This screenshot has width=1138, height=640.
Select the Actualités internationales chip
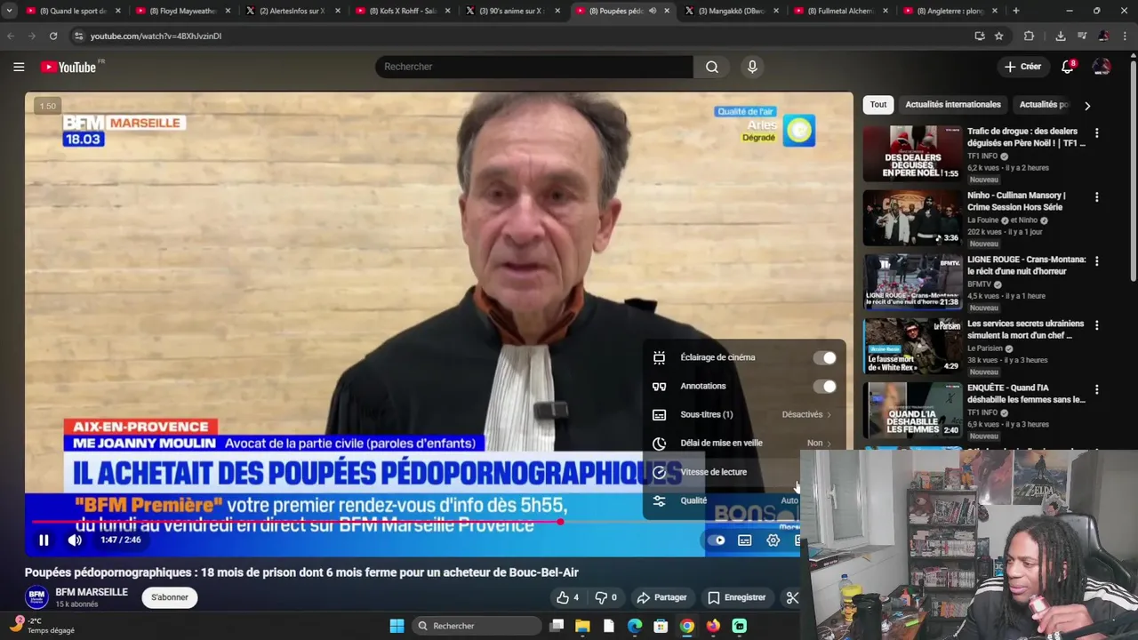click(x=953, y=105)
